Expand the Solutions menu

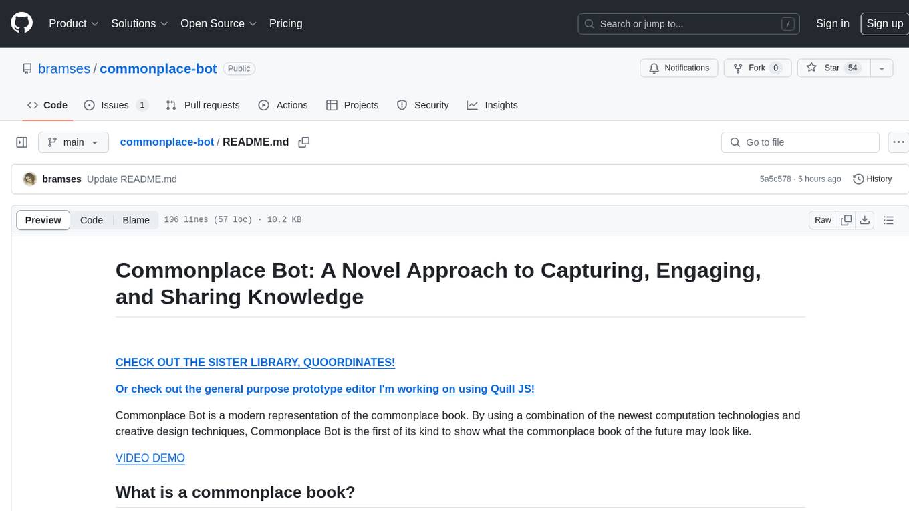138,23
